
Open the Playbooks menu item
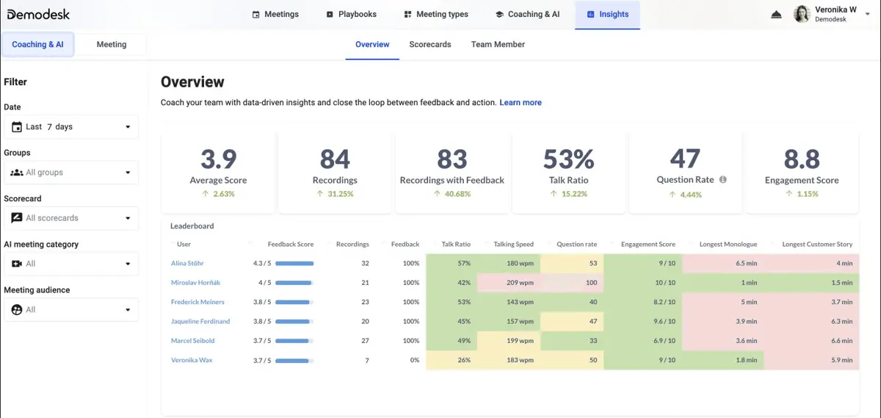(352, 14)
